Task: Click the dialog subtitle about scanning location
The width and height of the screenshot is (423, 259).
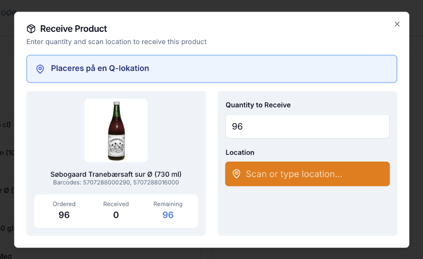Action: [116, 42]
